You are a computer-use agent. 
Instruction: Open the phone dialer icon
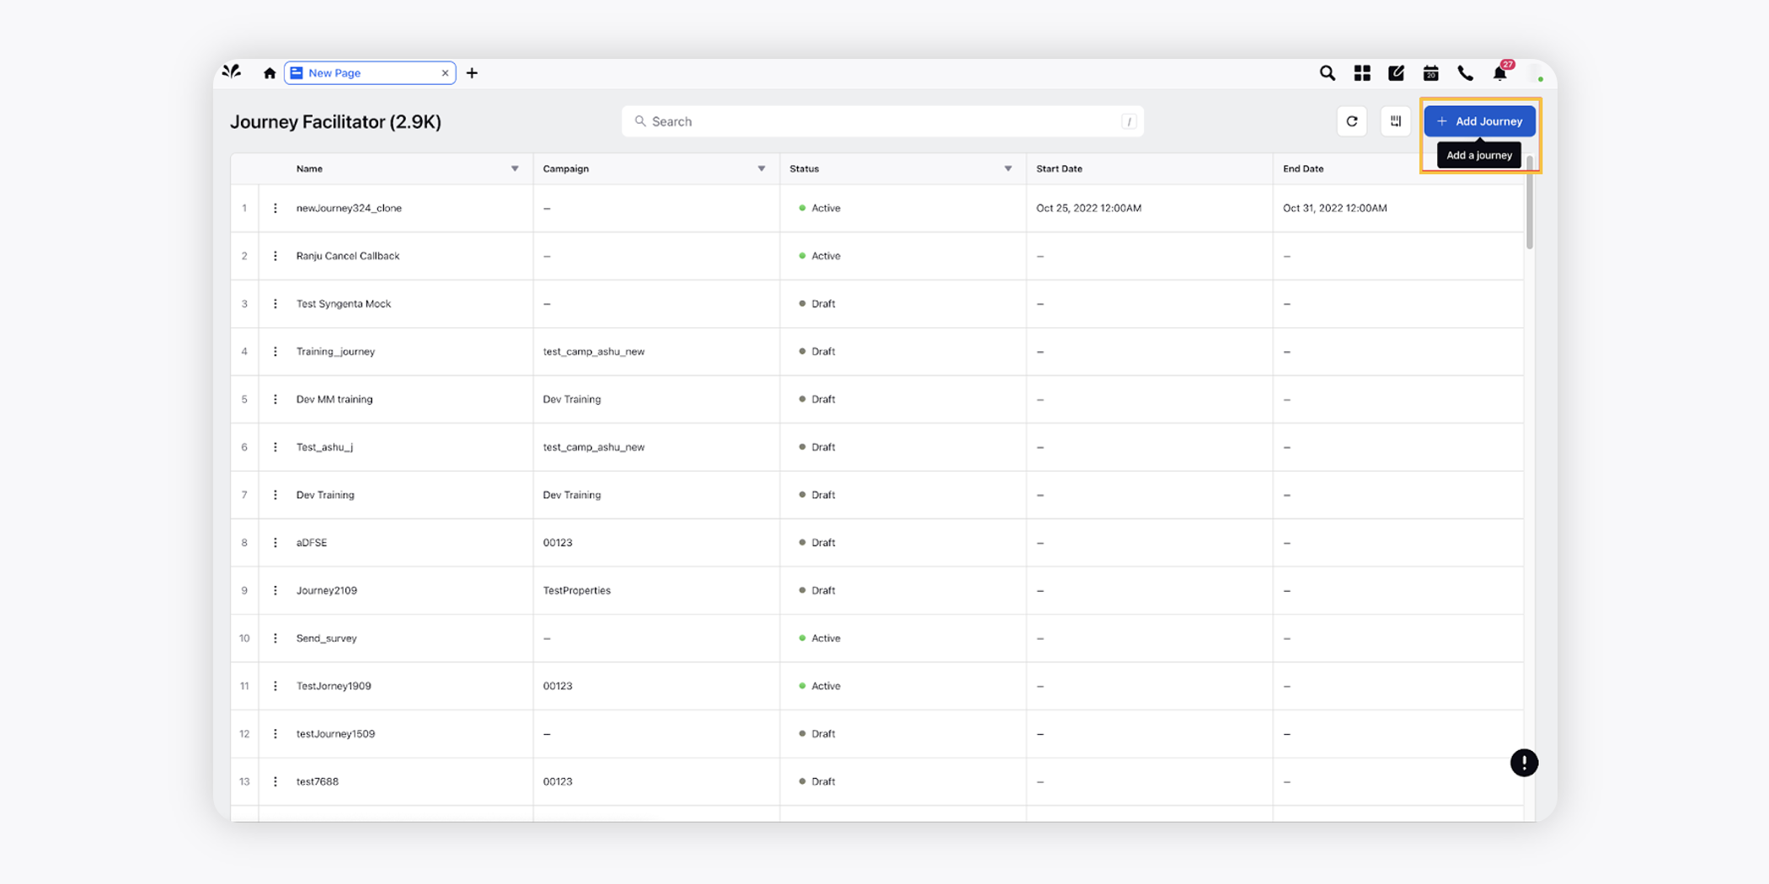click(1465, 73)
